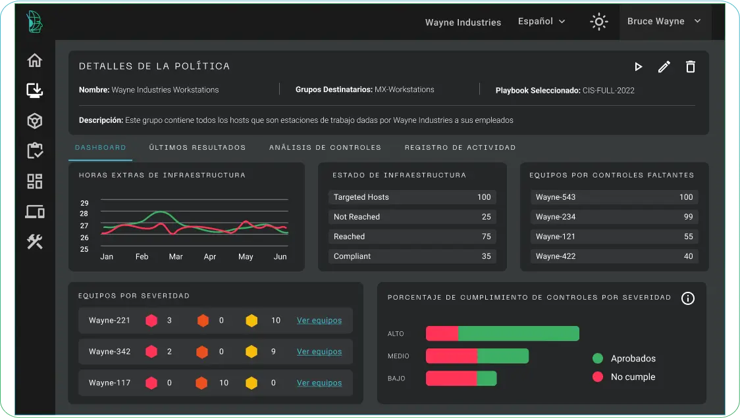Select the Wayne-422 row
This screenshot has width=740, height=418.
(x=614, y=256)
